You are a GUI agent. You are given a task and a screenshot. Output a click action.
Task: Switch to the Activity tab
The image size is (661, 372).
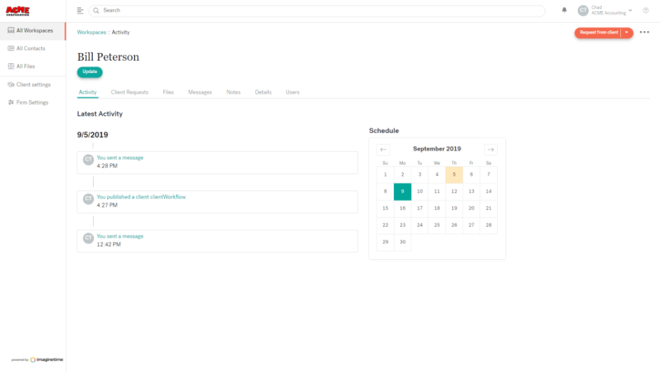87,92
